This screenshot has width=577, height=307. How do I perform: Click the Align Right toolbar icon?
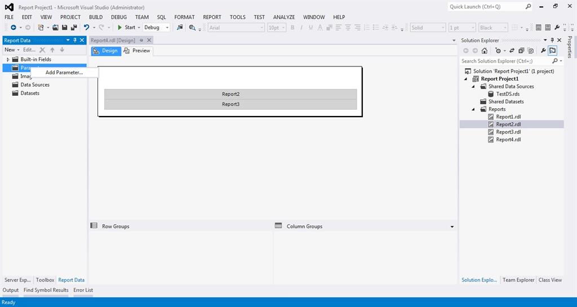point(357,28)
